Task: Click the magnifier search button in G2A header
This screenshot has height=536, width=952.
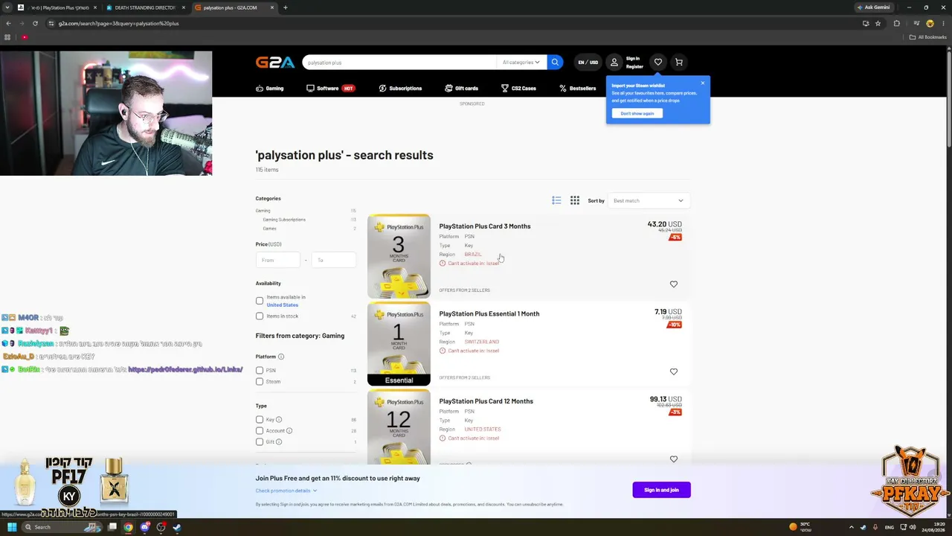Action: [x=555, y=63]
